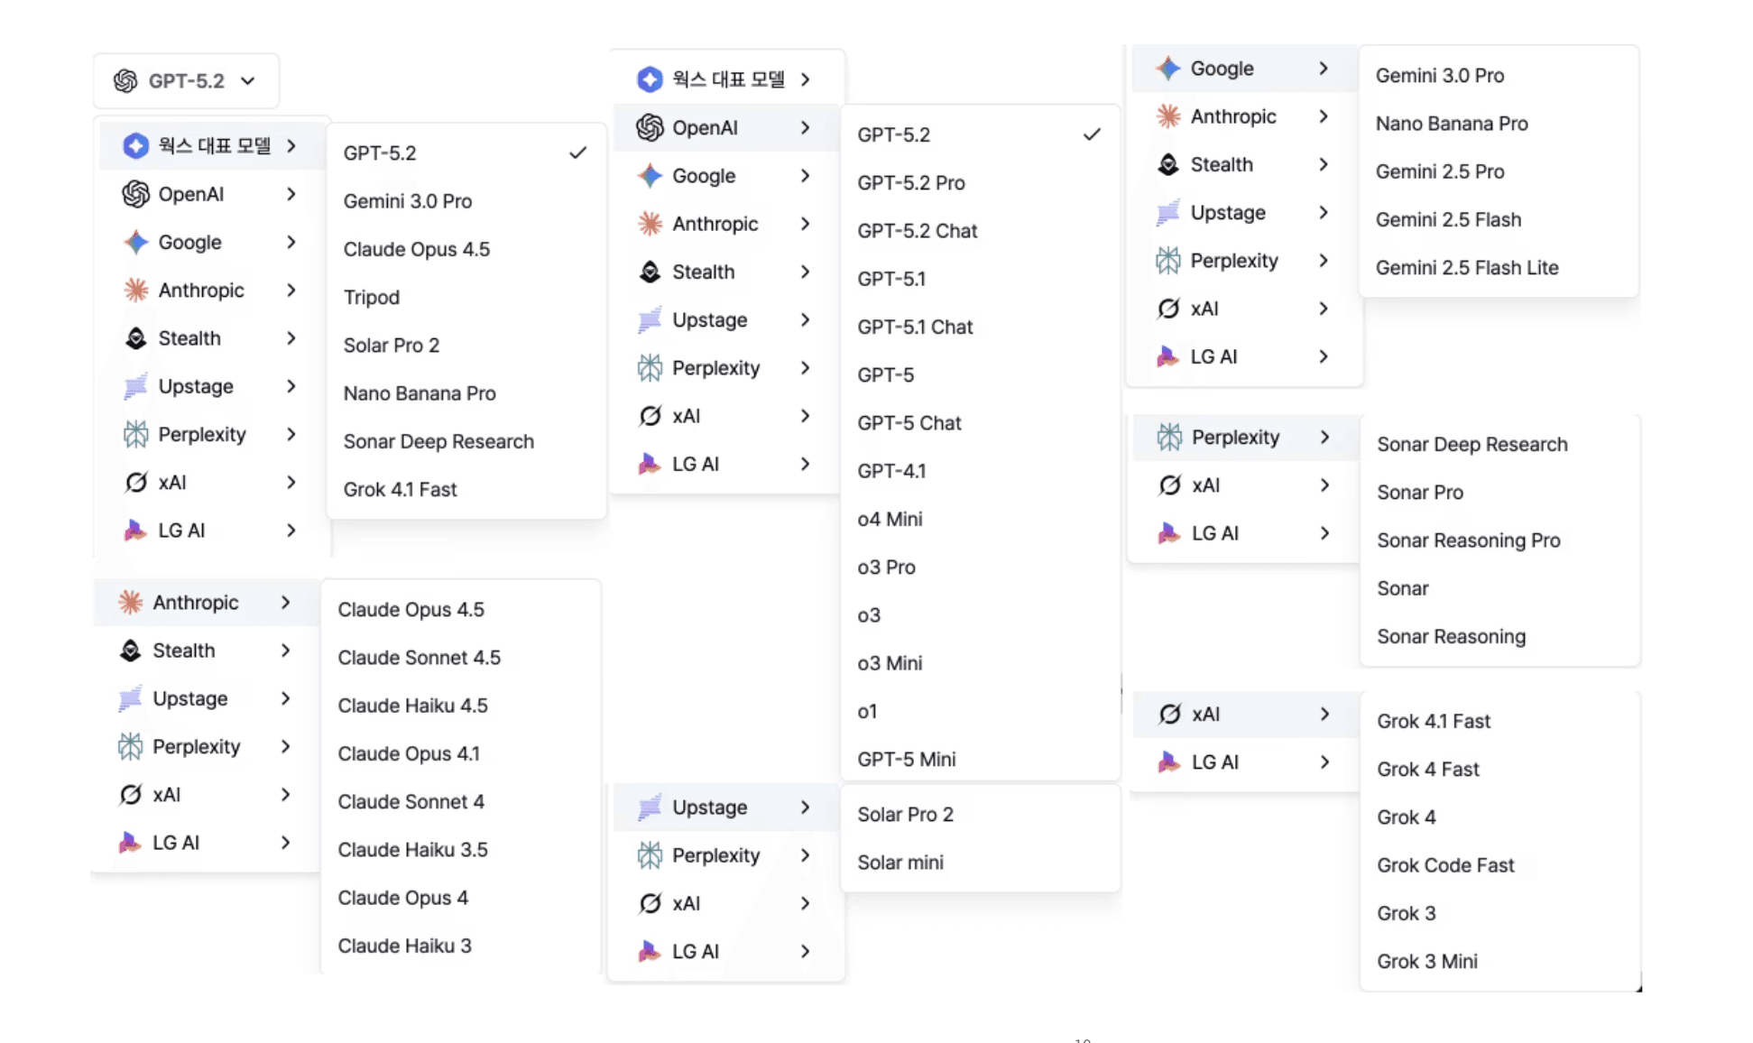
Task: Click checkmark beside GPT-5.2 above GPT-5.2 Pro
Action: click(1092, 134)
